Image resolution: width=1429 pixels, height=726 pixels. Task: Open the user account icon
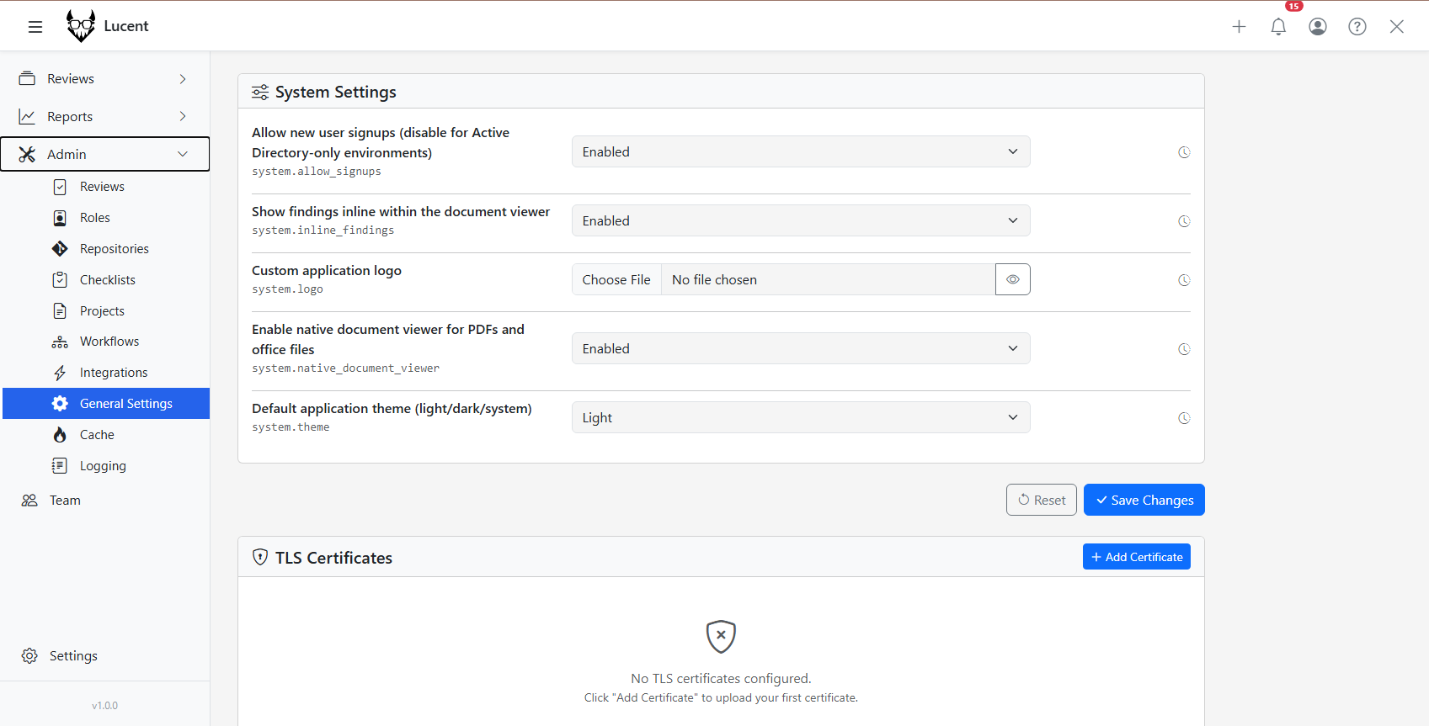(x=1318, y=27)
